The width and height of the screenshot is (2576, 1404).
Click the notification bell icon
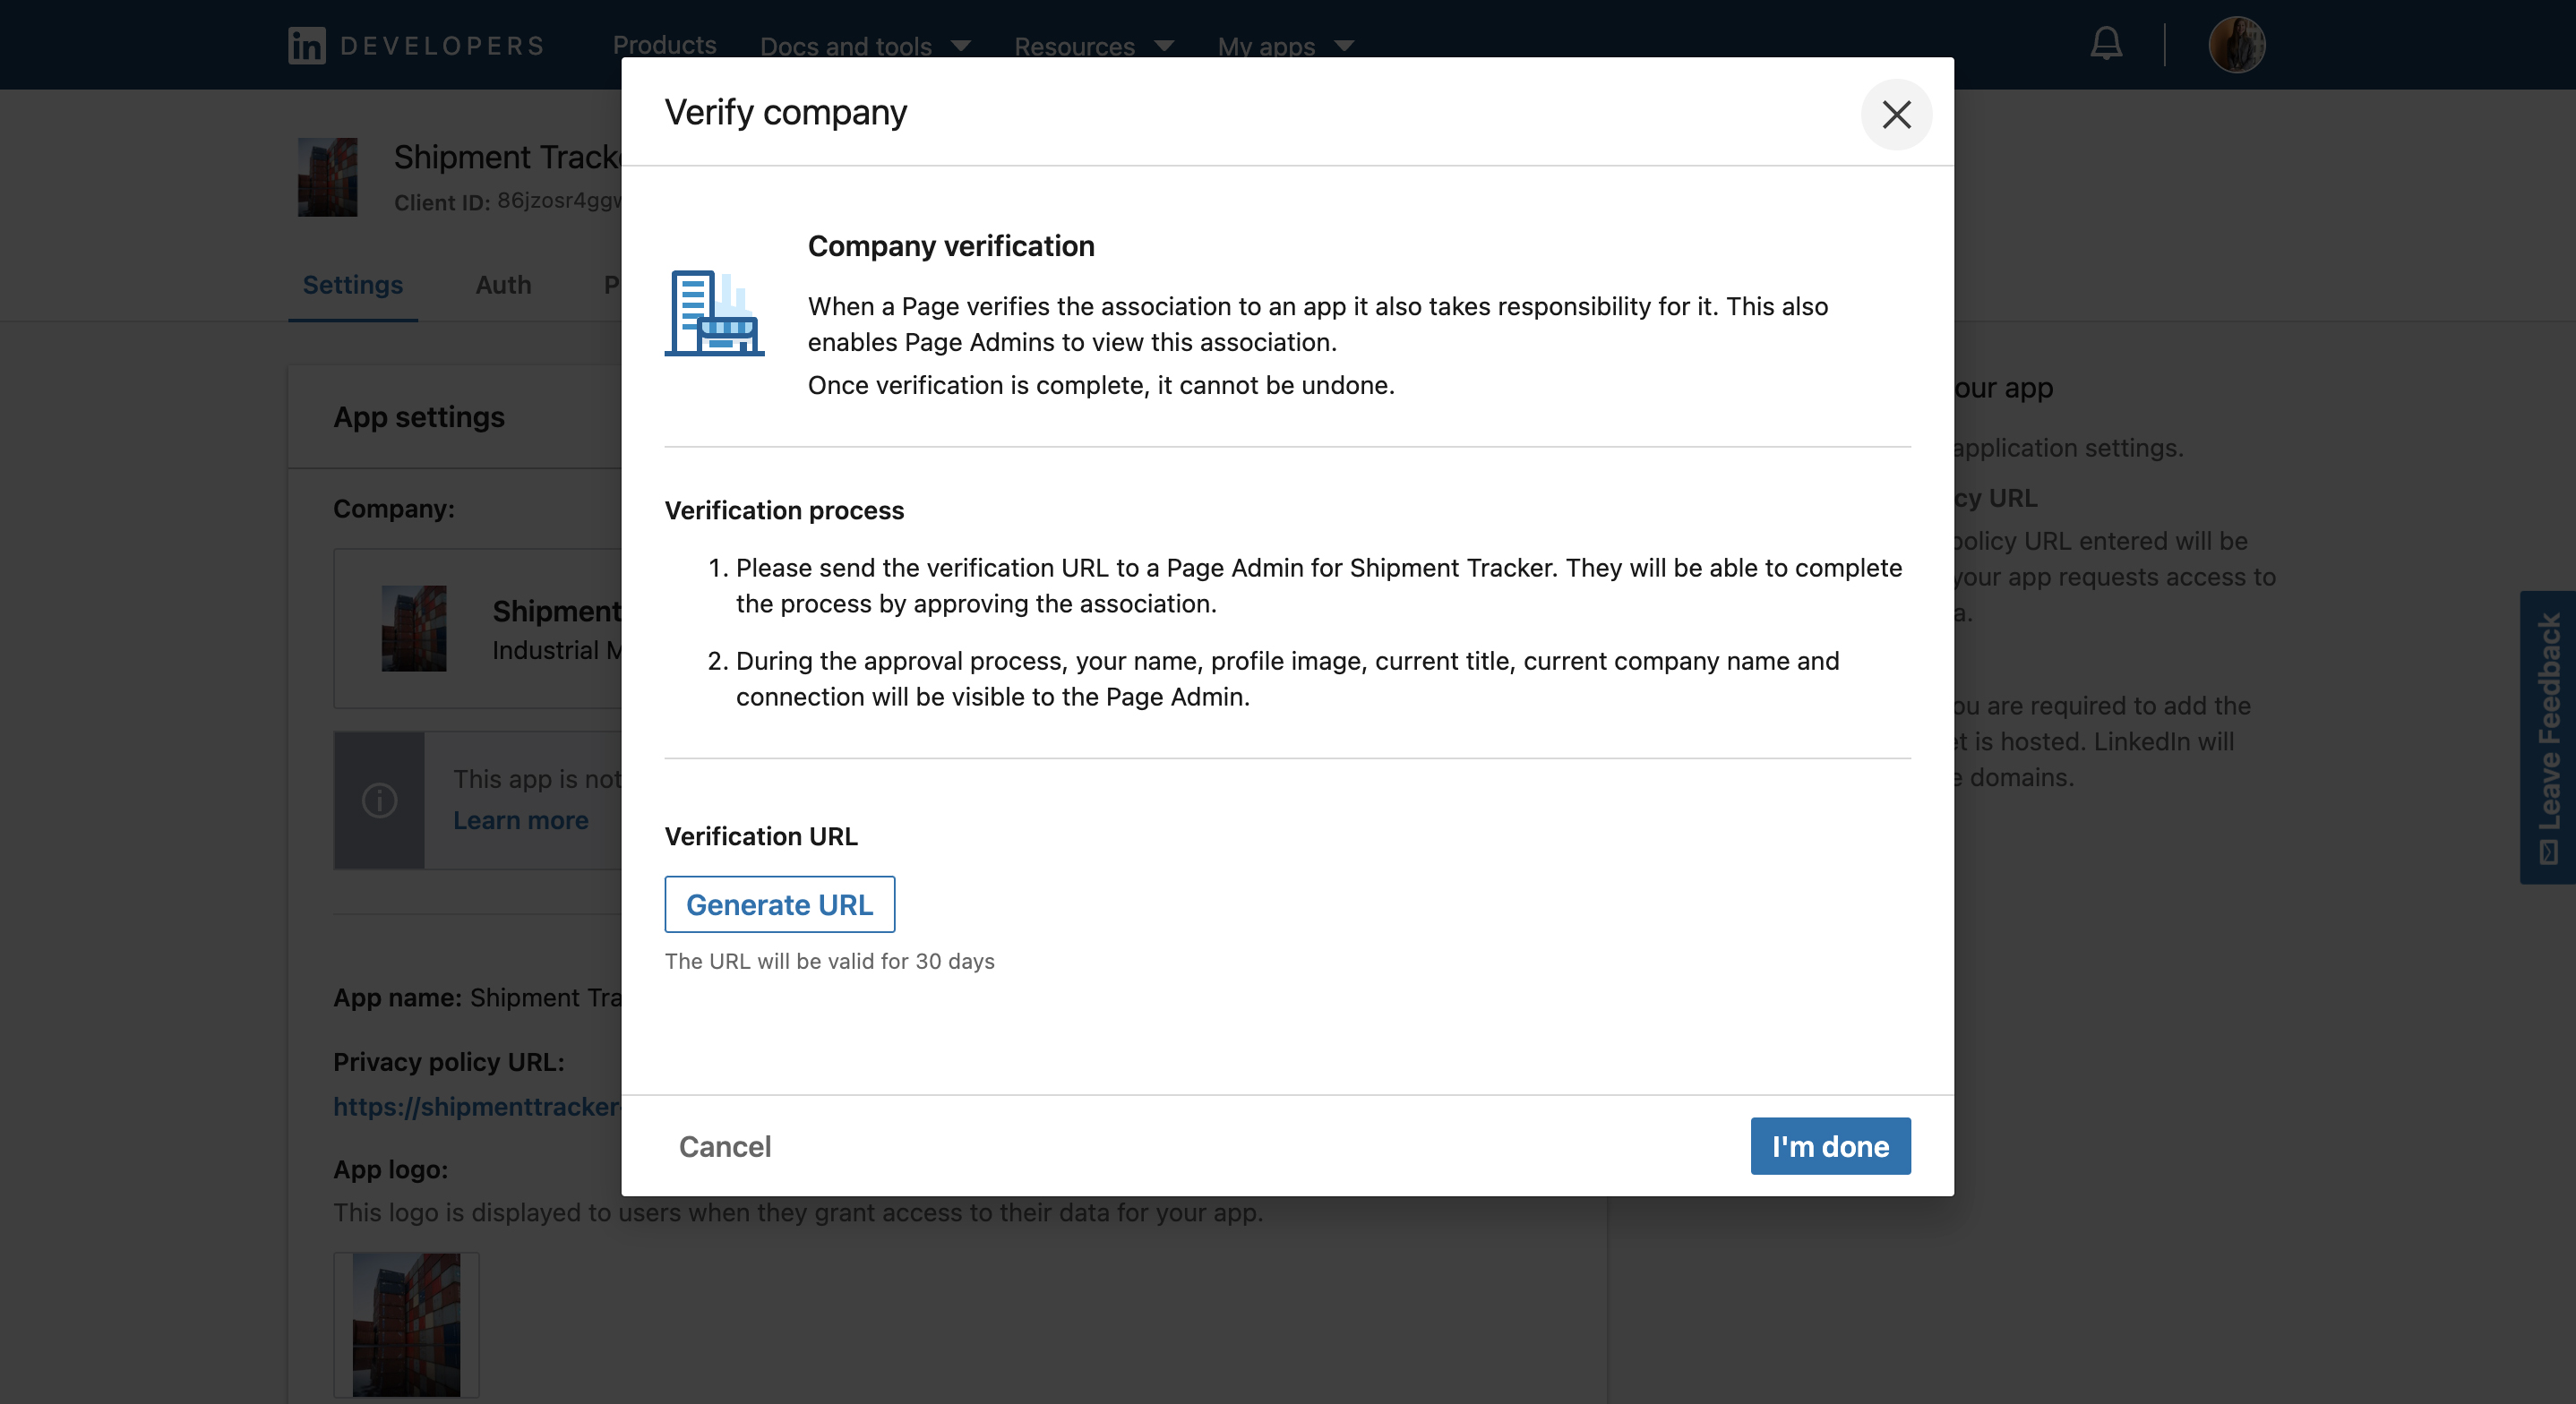[2105, 44]
